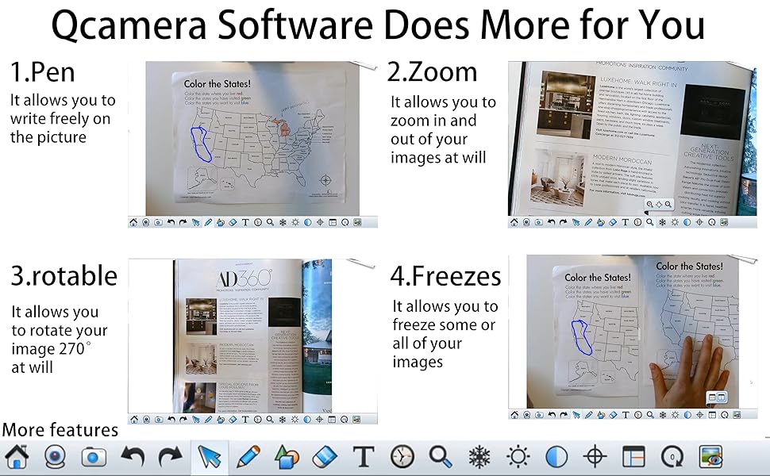This screenshot has height=476, width=770.
Task: Click the Freezes screenshot showing a hand
Action: (633, 332)
